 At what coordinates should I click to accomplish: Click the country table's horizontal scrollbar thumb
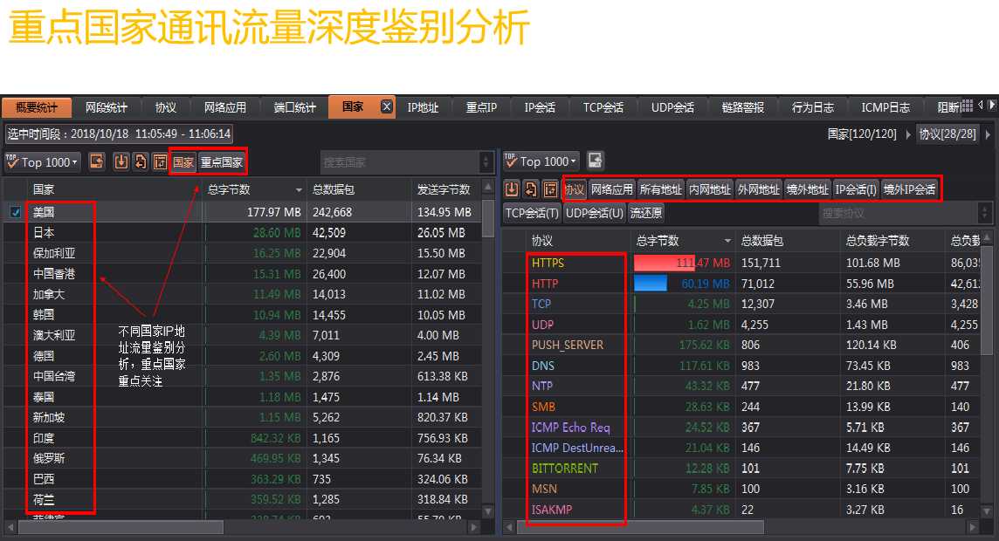[121, 527]
